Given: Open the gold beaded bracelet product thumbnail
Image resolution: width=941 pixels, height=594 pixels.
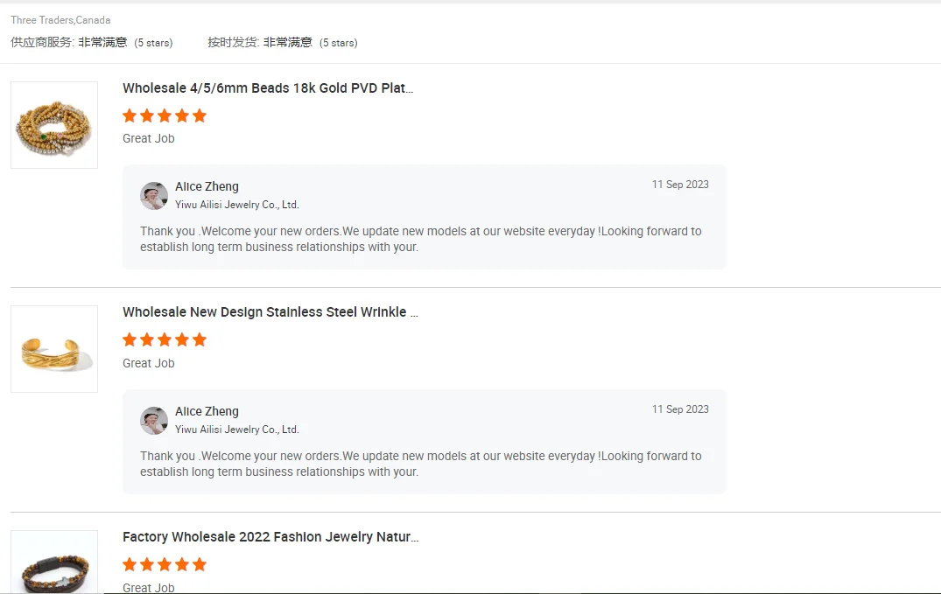Looking at the screenshot, I should pyautogui.click(x=54, y=125).
